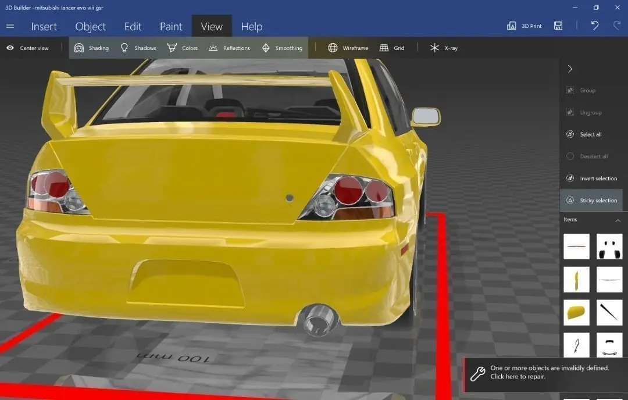Select the View tab
Screen dimensions: 628x400
tap(212, 26)
